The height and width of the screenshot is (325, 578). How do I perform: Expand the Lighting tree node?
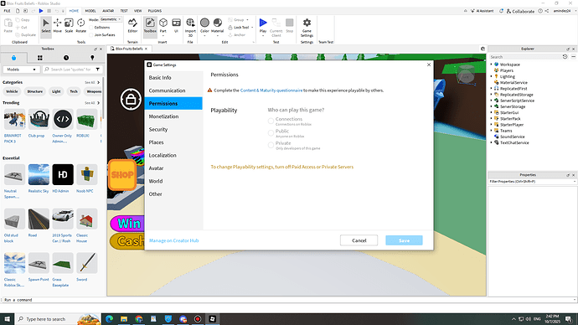click(492, 76)
